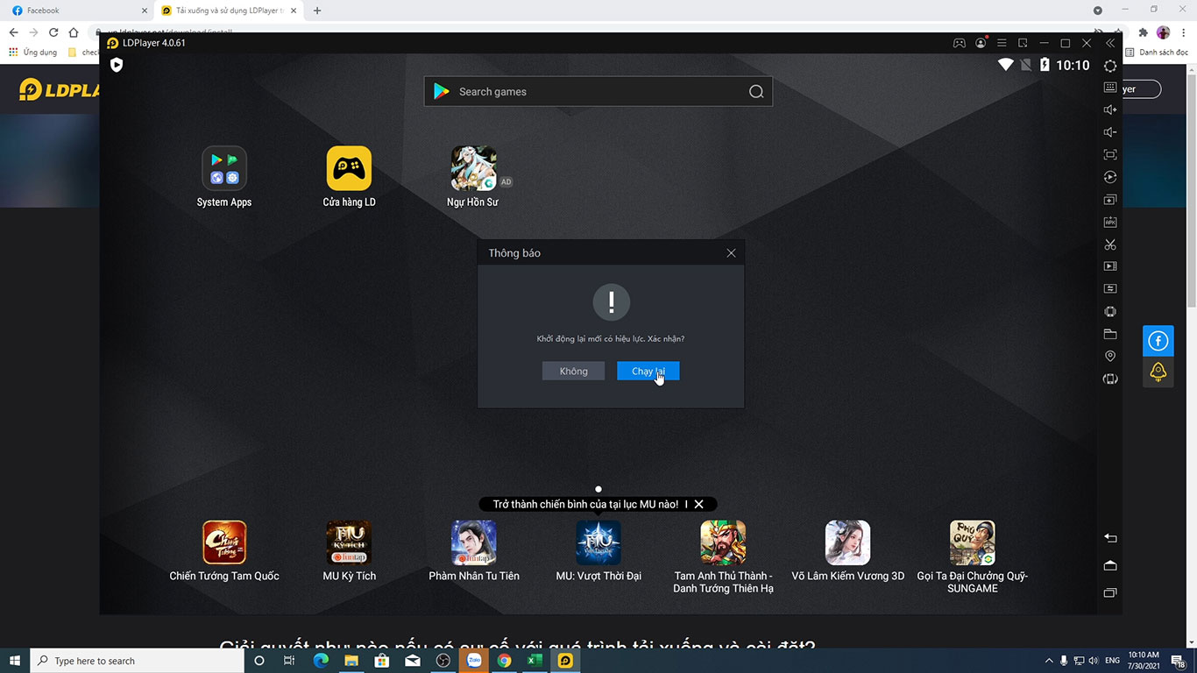
Task: Click the install APK icon
Action: [1110, 223]
